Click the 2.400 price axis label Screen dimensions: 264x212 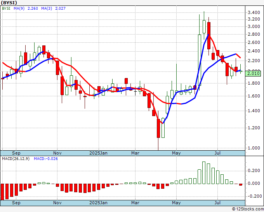pyautogui.click(x=254, y=51)
